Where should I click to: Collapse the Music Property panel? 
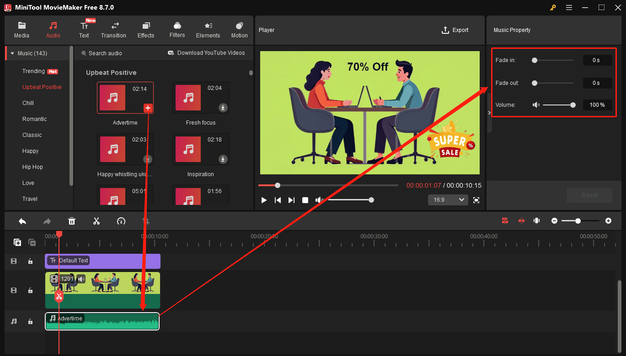[x=489, y=112]
